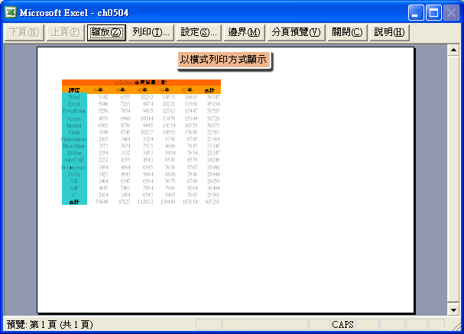Click the 上頁(P) previous page button
This screenshot has width=464, height=334.
pyautogui.click(x=63, y=32)
